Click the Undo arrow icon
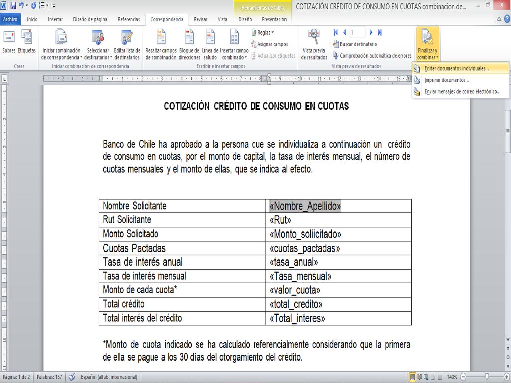Image resolution: width=511 pixels, height=383 pixels. [x=21, y=6]
